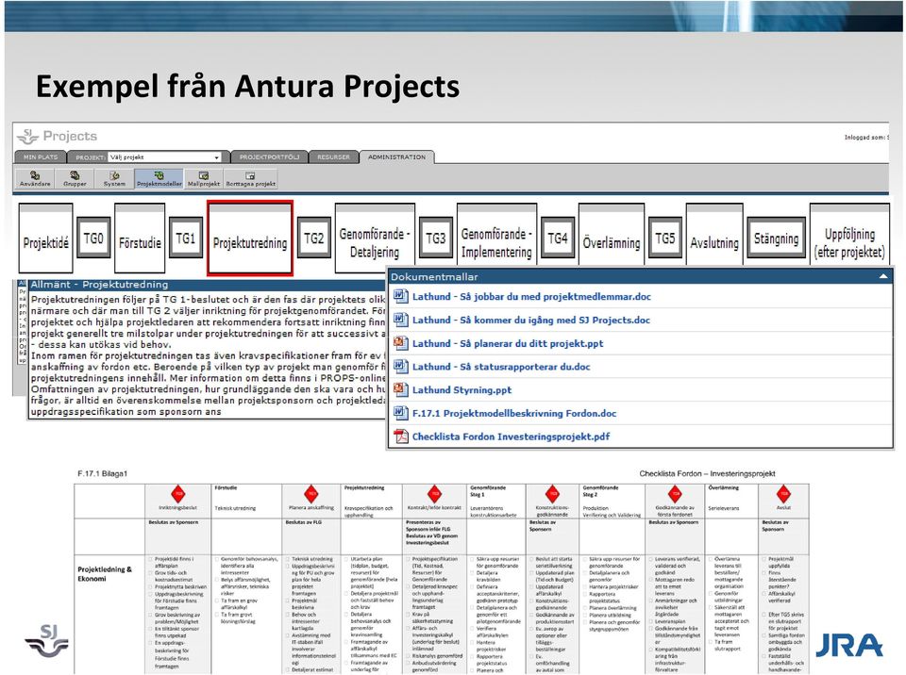Open F.17.1 Projektmodellbeskrivning Fordon.doc link

tap(514, 413)
